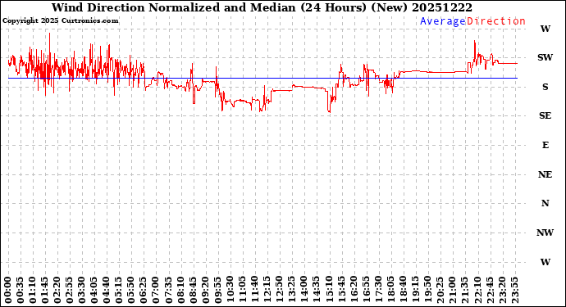Select the NW axis label

coord(545,233)
